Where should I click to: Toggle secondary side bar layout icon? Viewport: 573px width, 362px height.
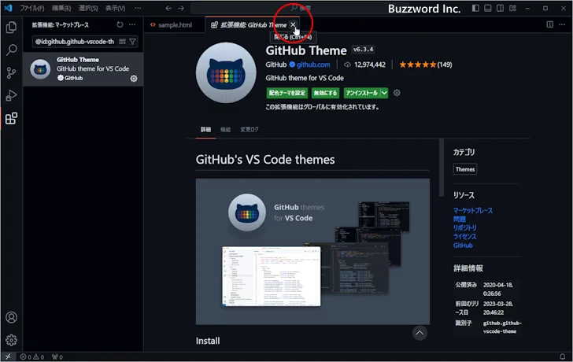501,8
